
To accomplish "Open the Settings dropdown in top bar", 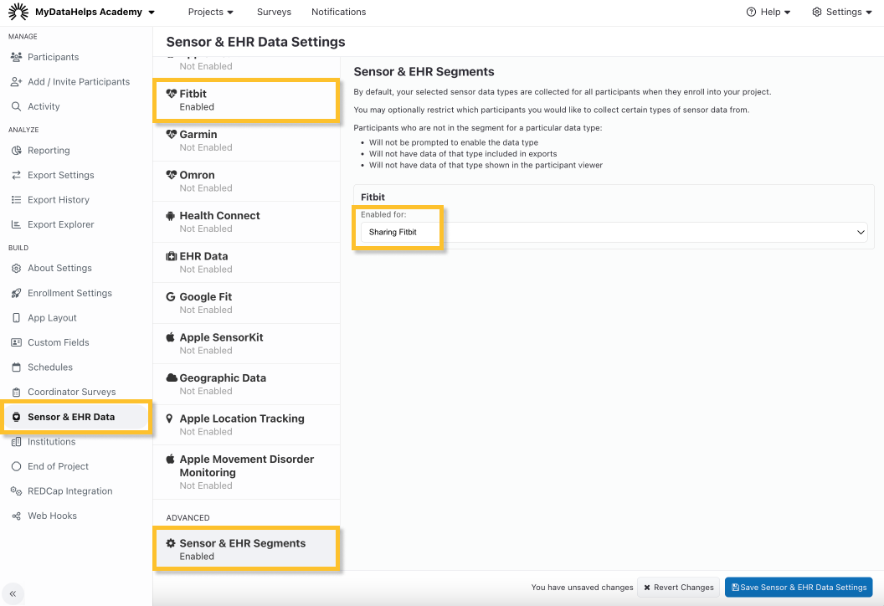I will (x=842, y=12).
